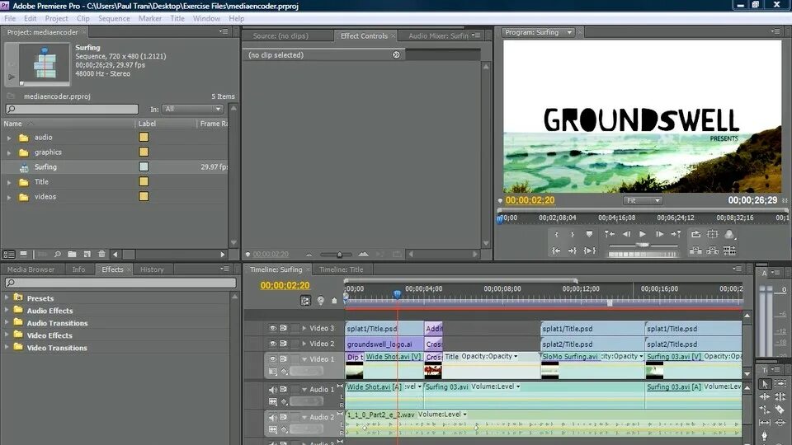Viewport: 792px width, 445px height.
Task: Play the Surfing sequence in Program monitor
Action: pos(643,234)
